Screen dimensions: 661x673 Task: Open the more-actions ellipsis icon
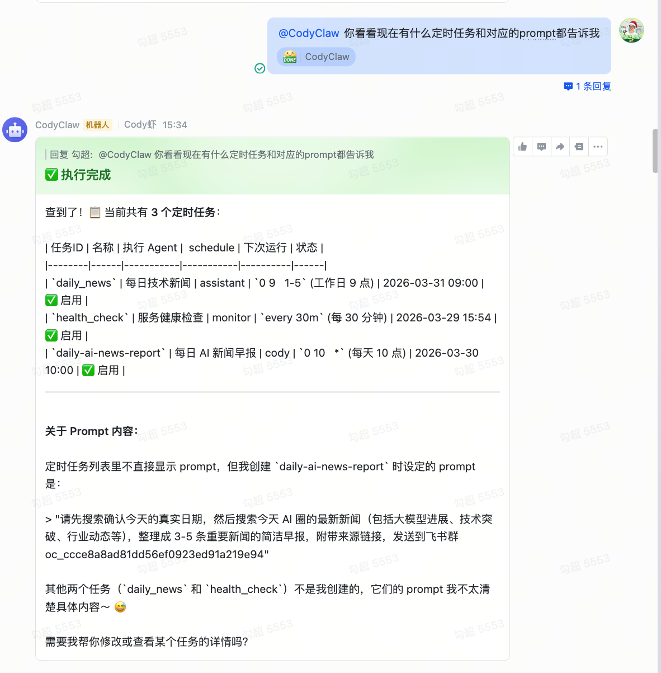coord(598,146)
